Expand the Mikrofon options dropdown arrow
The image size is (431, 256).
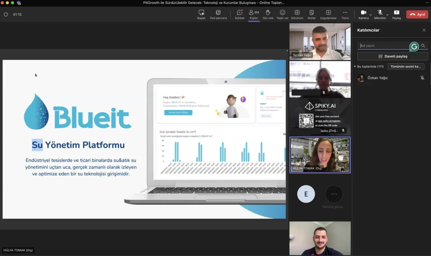click(387, 15)
